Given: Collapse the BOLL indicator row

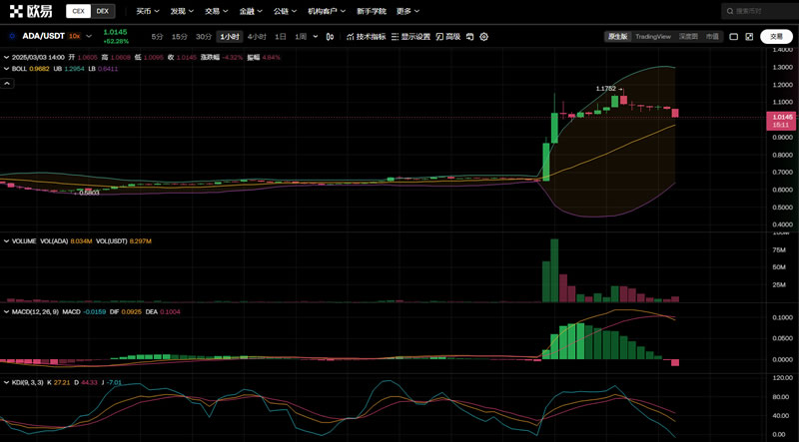Looking at the screenshot, I should [5, 69].
